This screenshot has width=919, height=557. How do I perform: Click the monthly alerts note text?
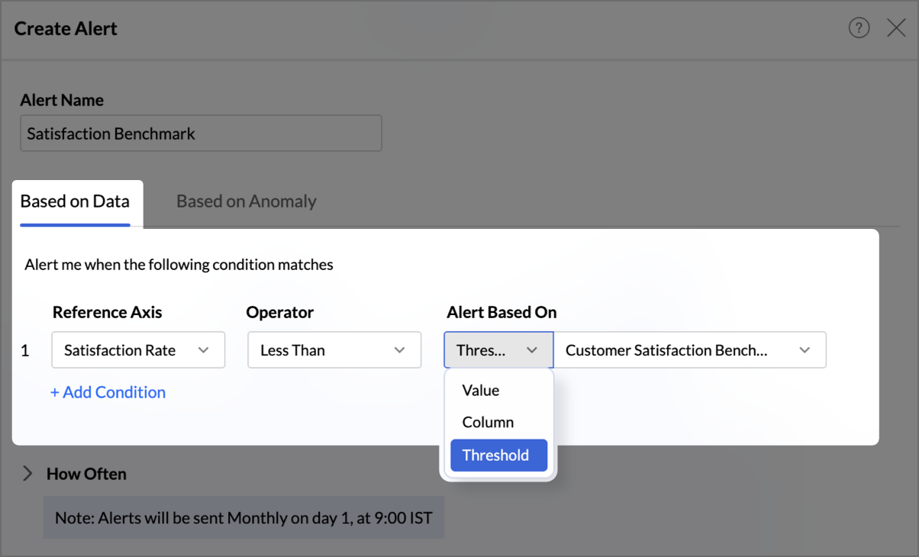[243, 518]
